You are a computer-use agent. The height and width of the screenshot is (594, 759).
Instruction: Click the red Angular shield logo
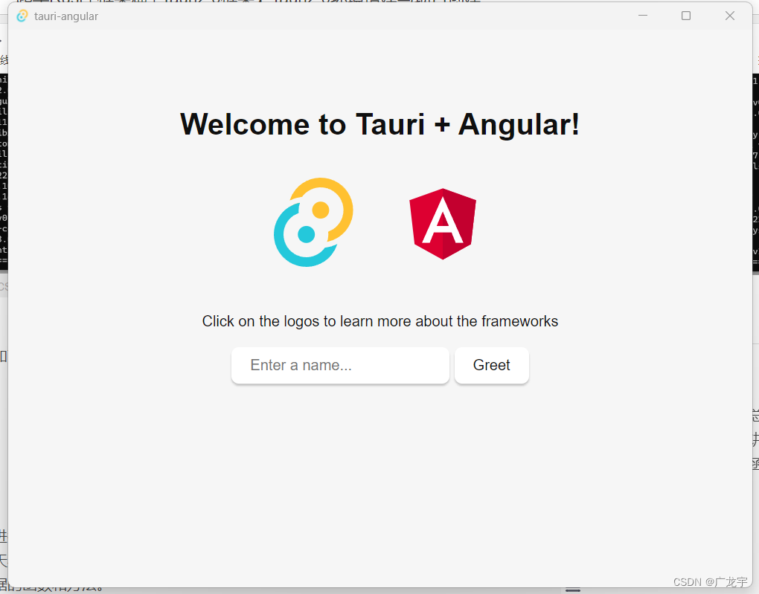pos(443,223)
